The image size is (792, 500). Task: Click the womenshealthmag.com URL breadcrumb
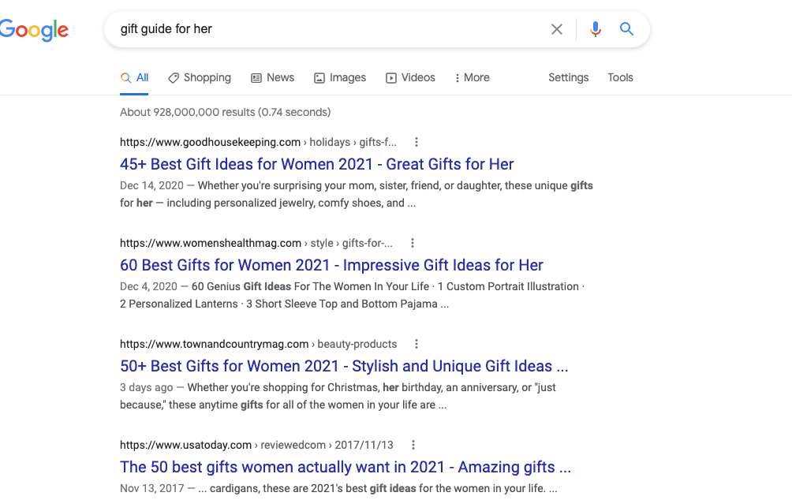click(256, 244)
